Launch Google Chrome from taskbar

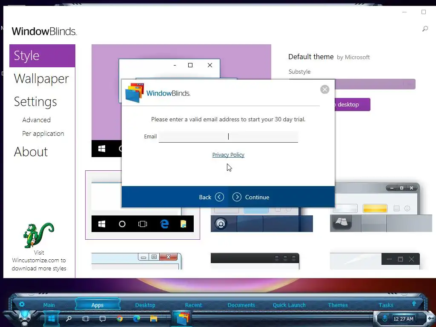pos(120,318)
